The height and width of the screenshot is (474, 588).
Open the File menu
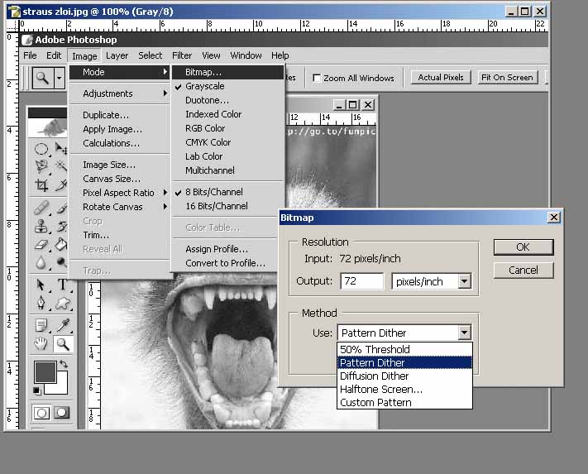(x=30, y=55)
